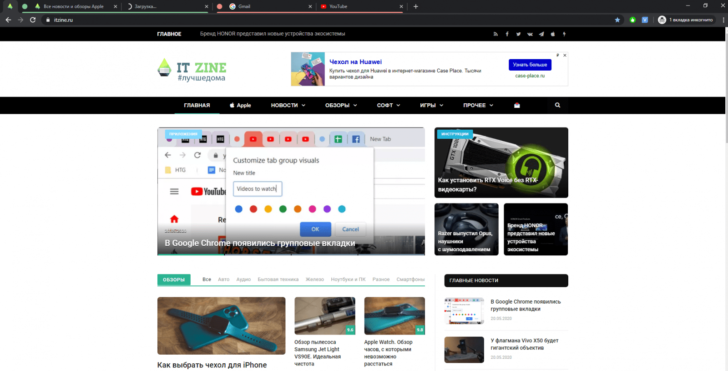The width and height of the screenshot is (728, 371).
Task: Open the Чехол на Huawei ad link
Action: coord(355,62)
